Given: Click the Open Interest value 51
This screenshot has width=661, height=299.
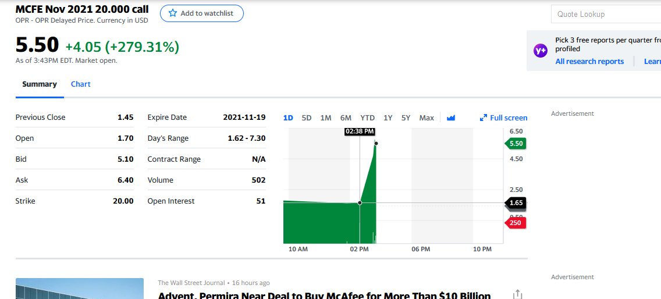Looking at the screenshot, I should [261, 201].
